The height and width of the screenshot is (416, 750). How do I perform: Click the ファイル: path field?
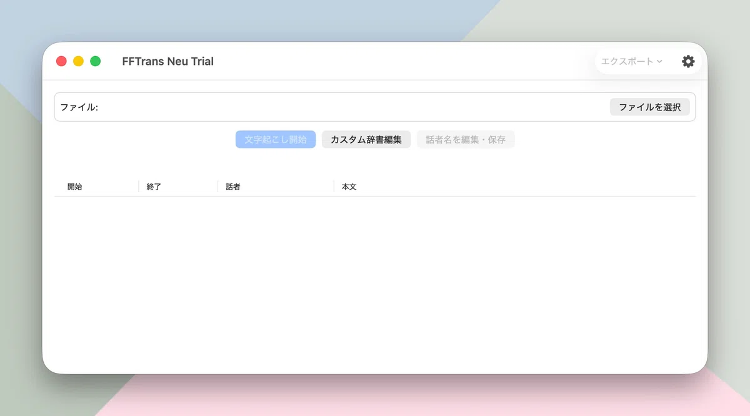tap(375, 107)
